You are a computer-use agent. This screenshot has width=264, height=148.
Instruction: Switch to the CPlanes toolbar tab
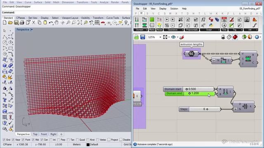tap(21, 18)
